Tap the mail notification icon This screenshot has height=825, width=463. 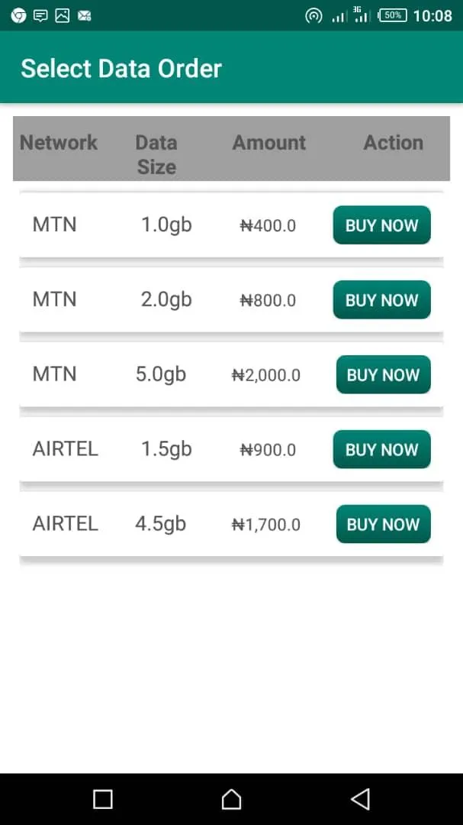click(x=85, y=15)
